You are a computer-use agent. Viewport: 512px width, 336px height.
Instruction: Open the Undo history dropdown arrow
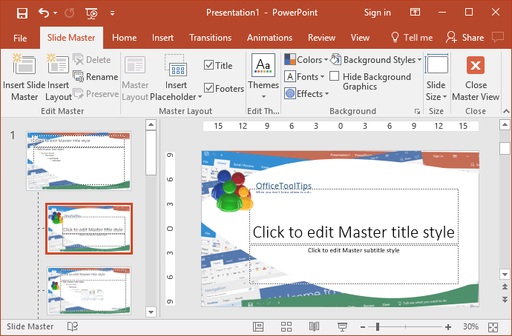click(x=55, y=13)
